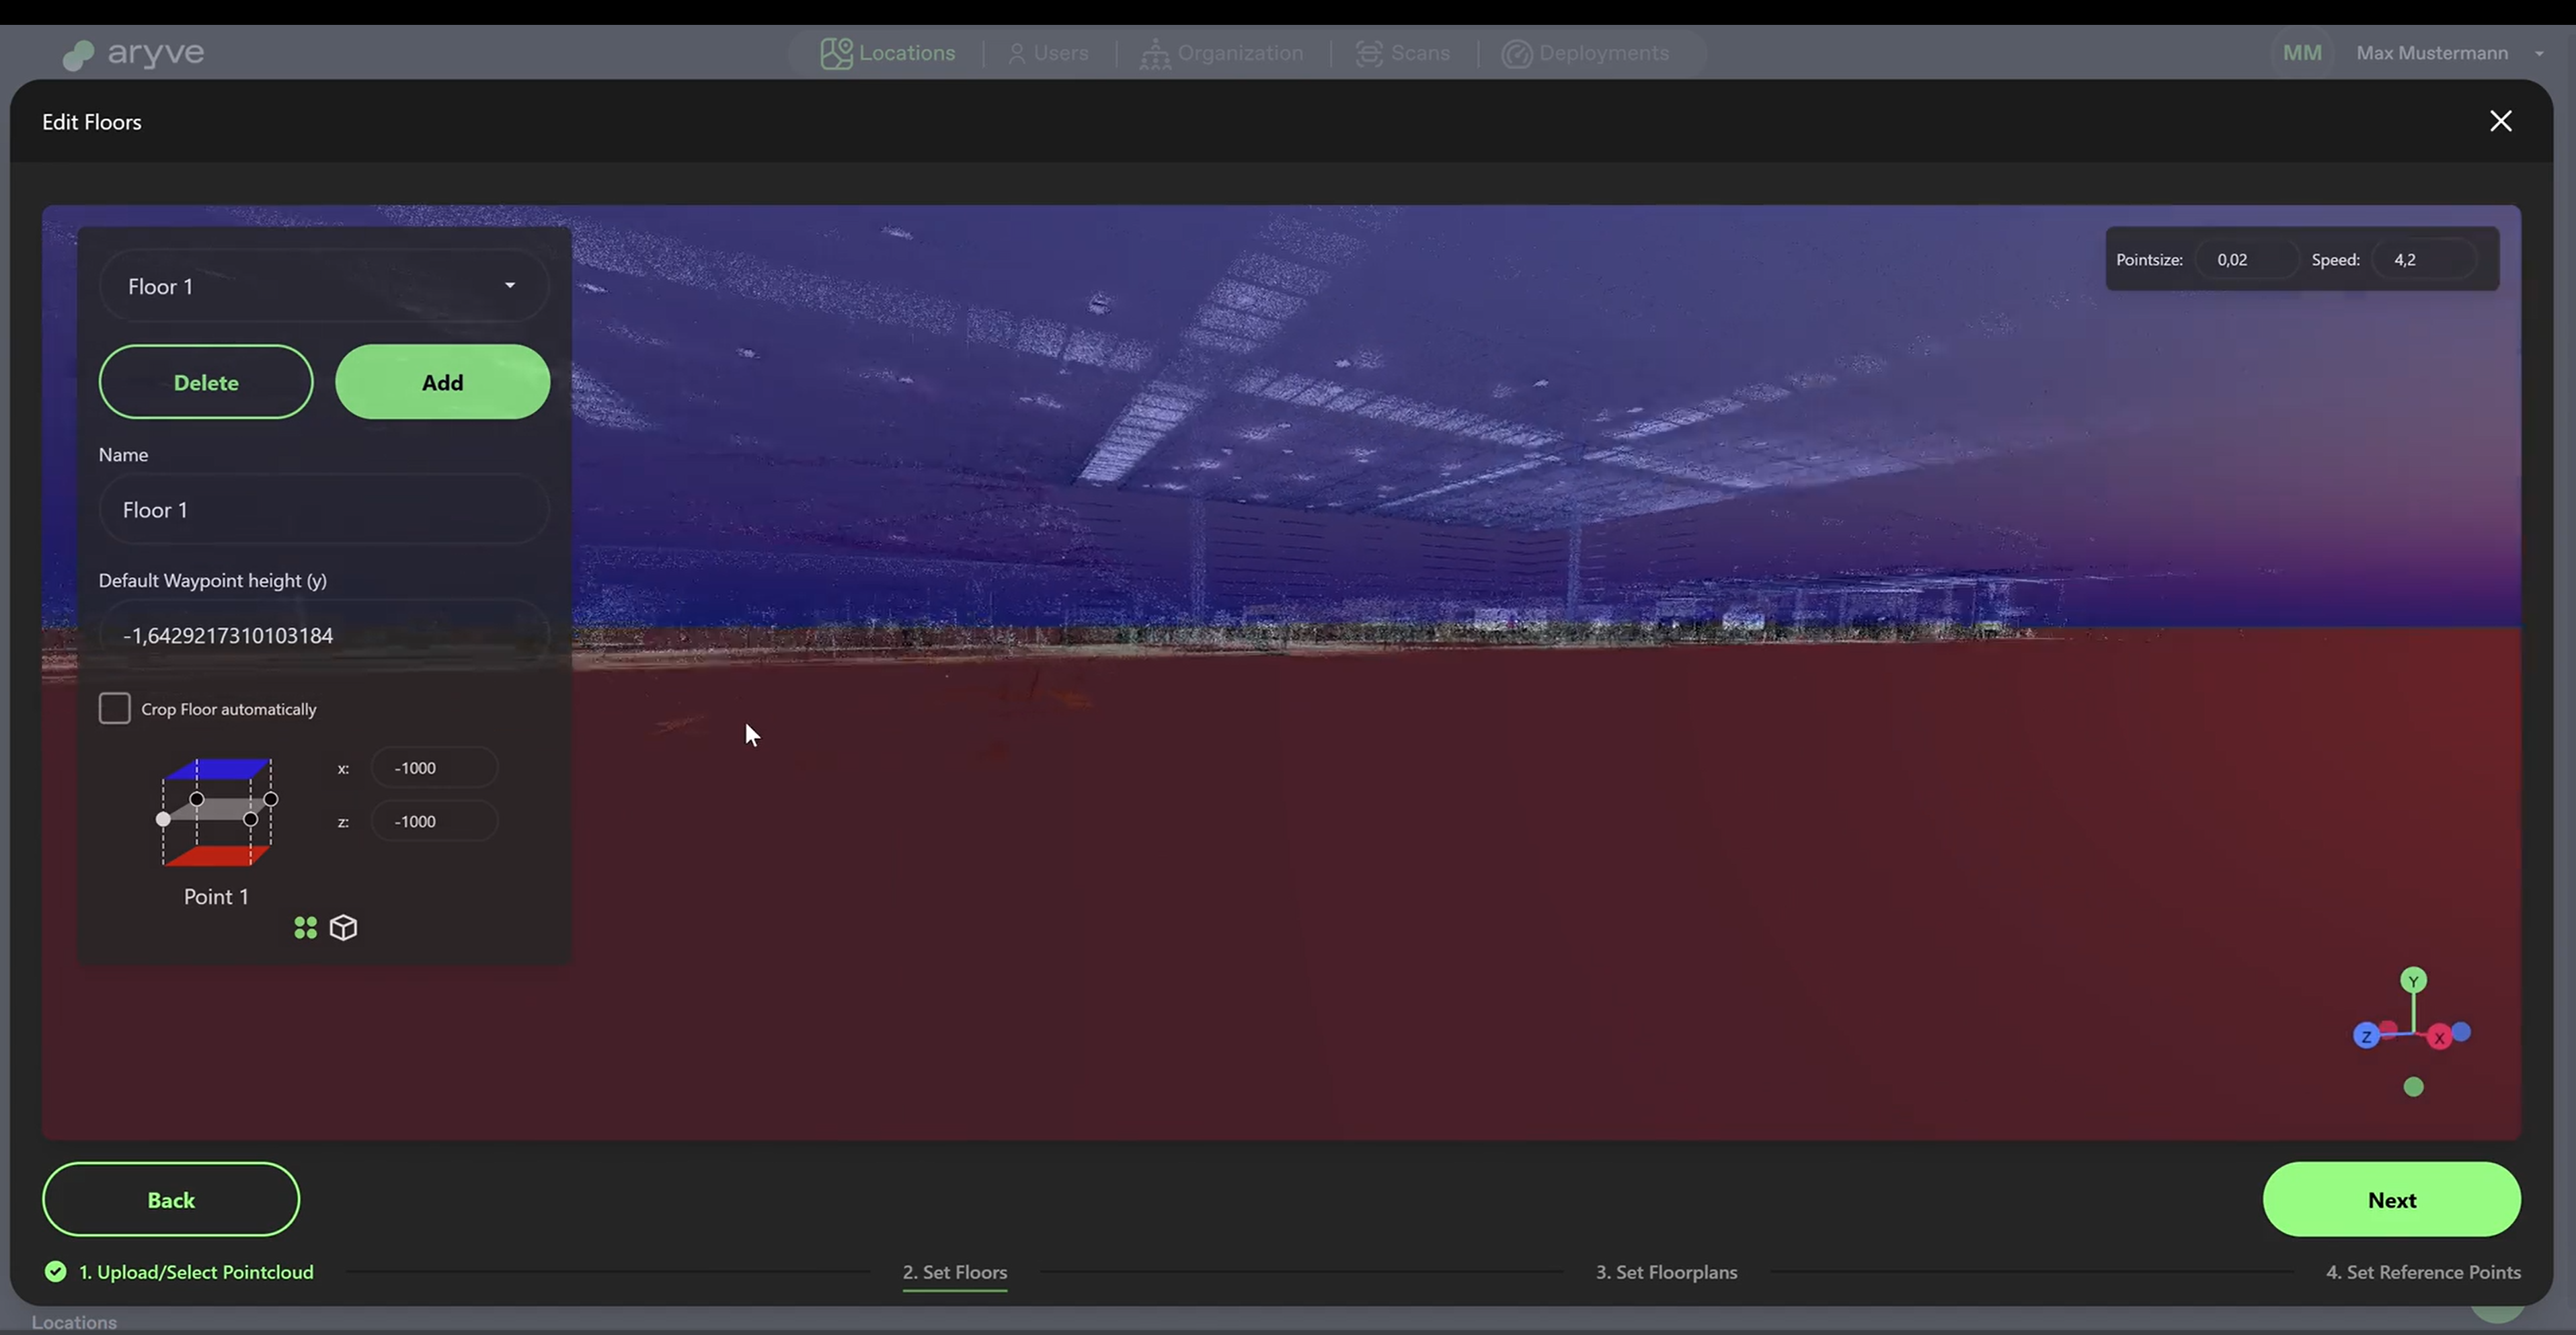Select the white corner point on cube diagram
The image size is (2576, 1335).
tap(163, 820)
